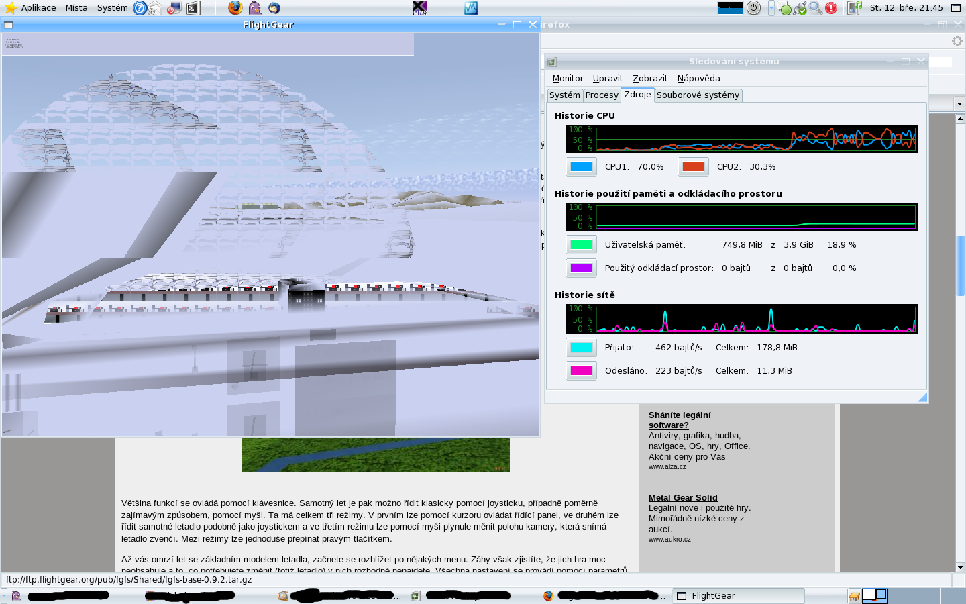Image resolution: width=966 pixels, height=604 pixels.
Task: Click the FlightGear taskbar button
Action: [x=739, y=596]
